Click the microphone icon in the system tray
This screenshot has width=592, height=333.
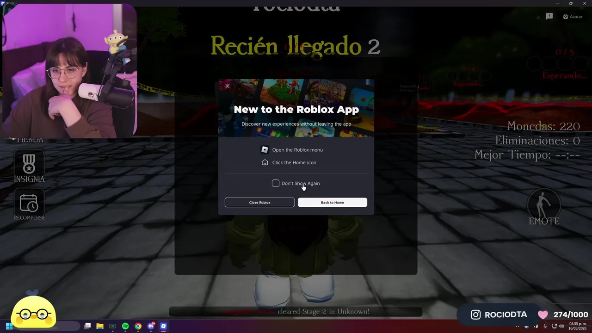pos(545,326)
